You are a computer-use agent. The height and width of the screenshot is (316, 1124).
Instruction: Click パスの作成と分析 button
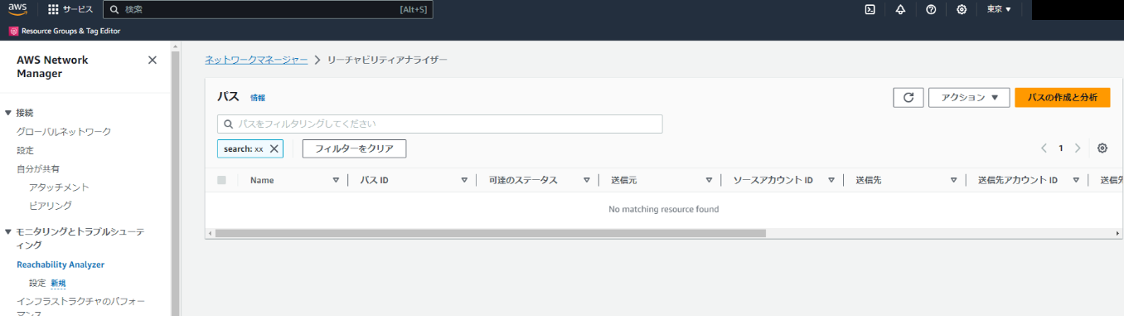pyautogui.click(x=1063, y=97)
